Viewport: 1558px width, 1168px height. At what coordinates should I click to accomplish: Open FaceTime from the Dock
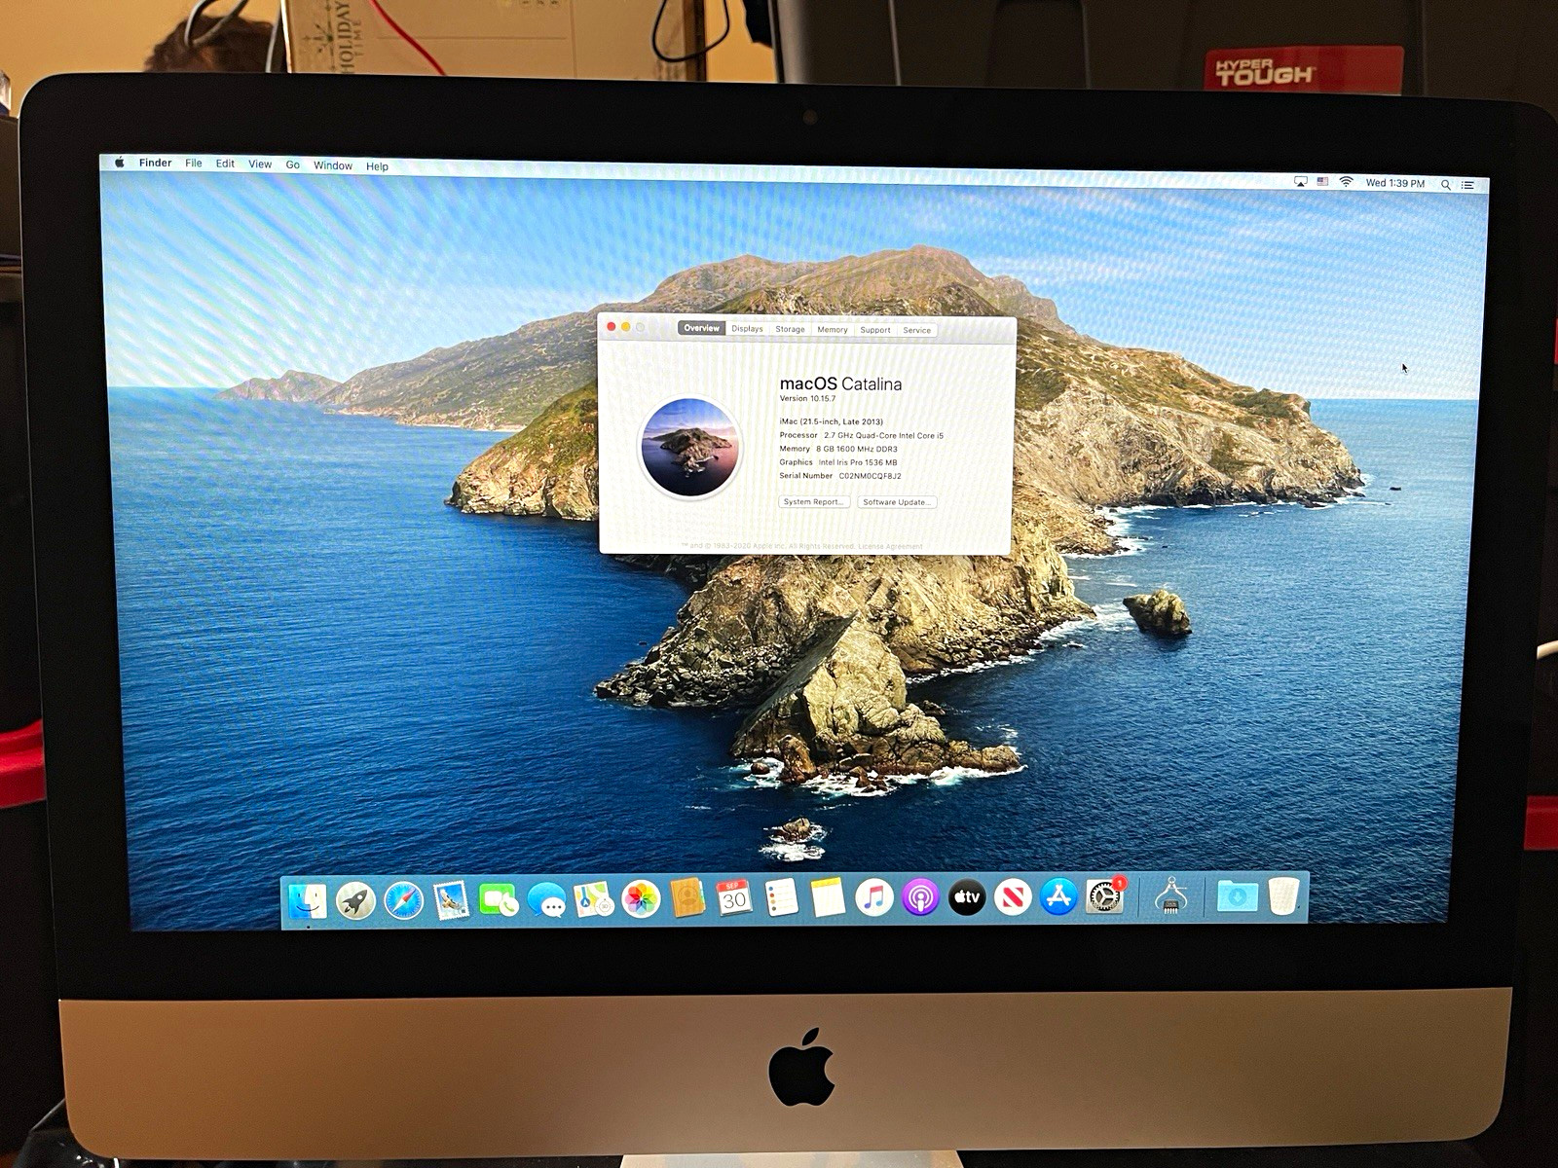click(x=499, y=900)
